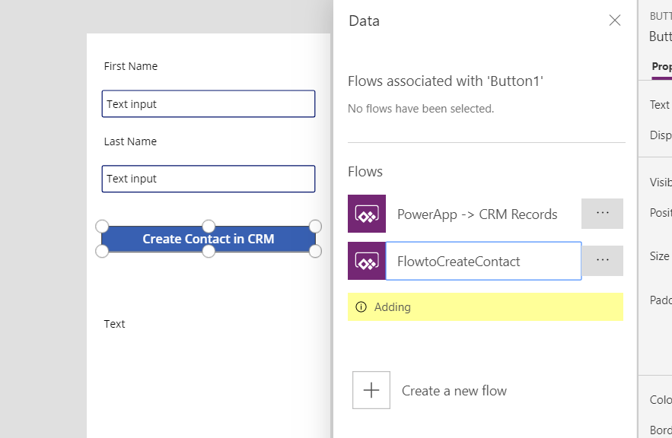Viewport: 672px width, 438px height.
Task: Open more options for PowerApp -> CRM Records
Action: 602,214
